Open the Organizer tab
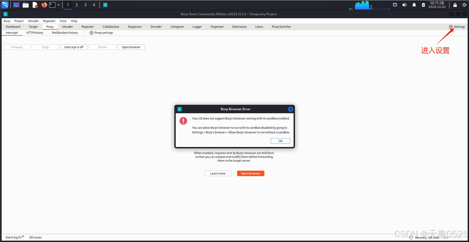This screenshot has width=469, height=242. point(217,27)
